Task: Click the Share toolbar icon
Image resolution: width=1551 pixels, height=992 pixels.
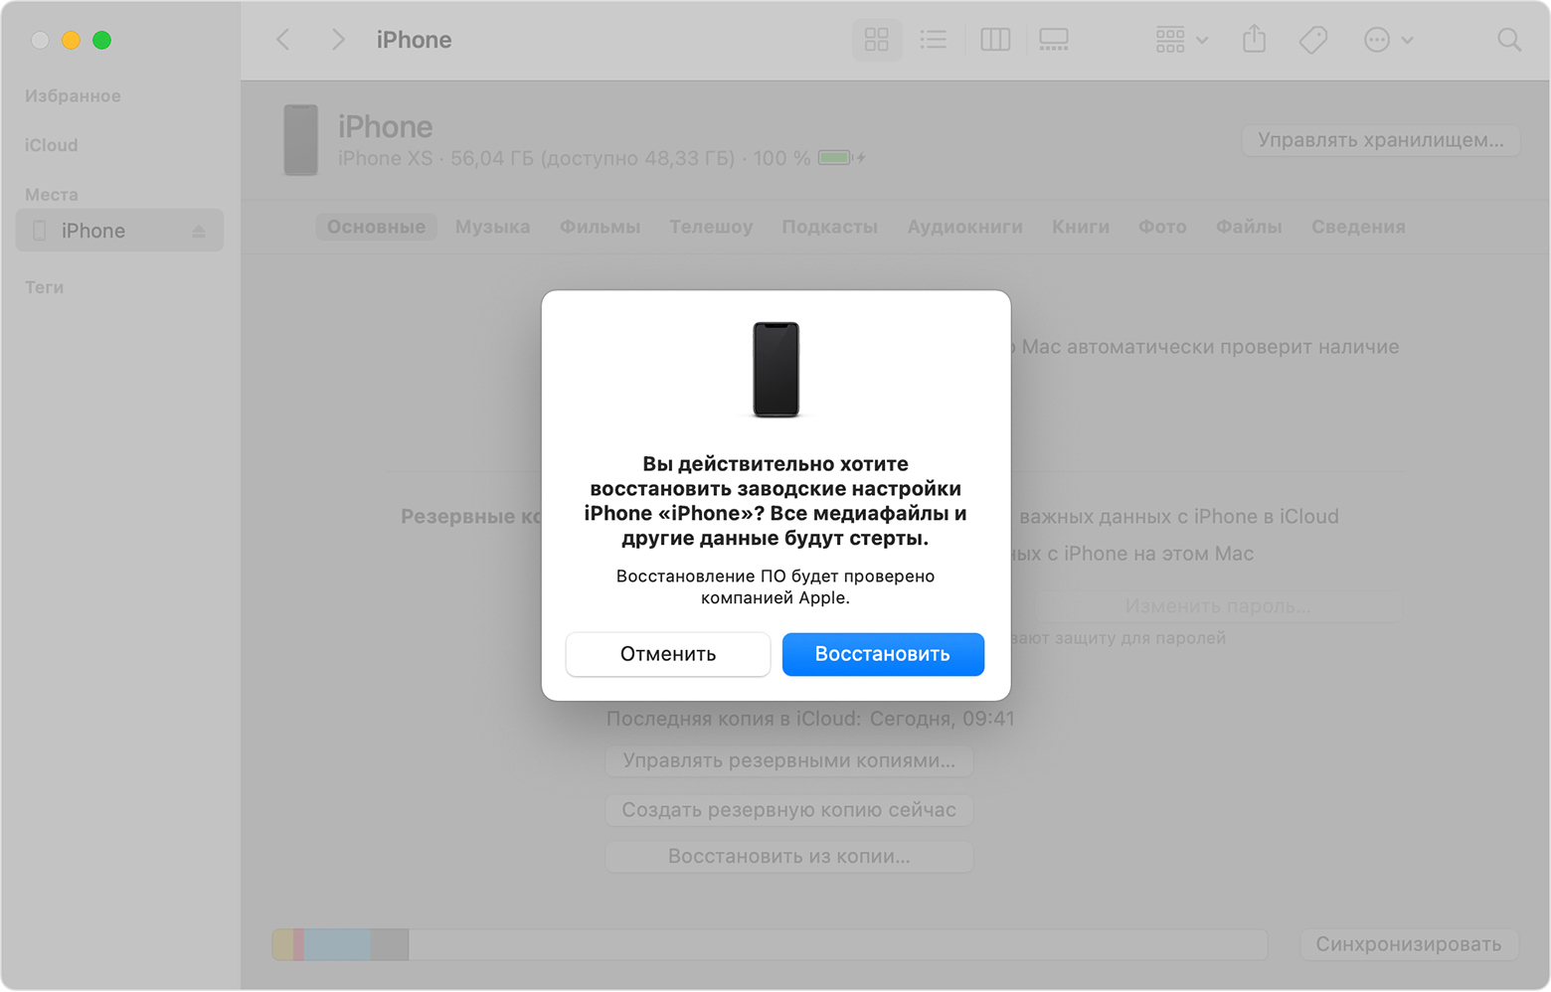Action: (x=1255, y=40)
